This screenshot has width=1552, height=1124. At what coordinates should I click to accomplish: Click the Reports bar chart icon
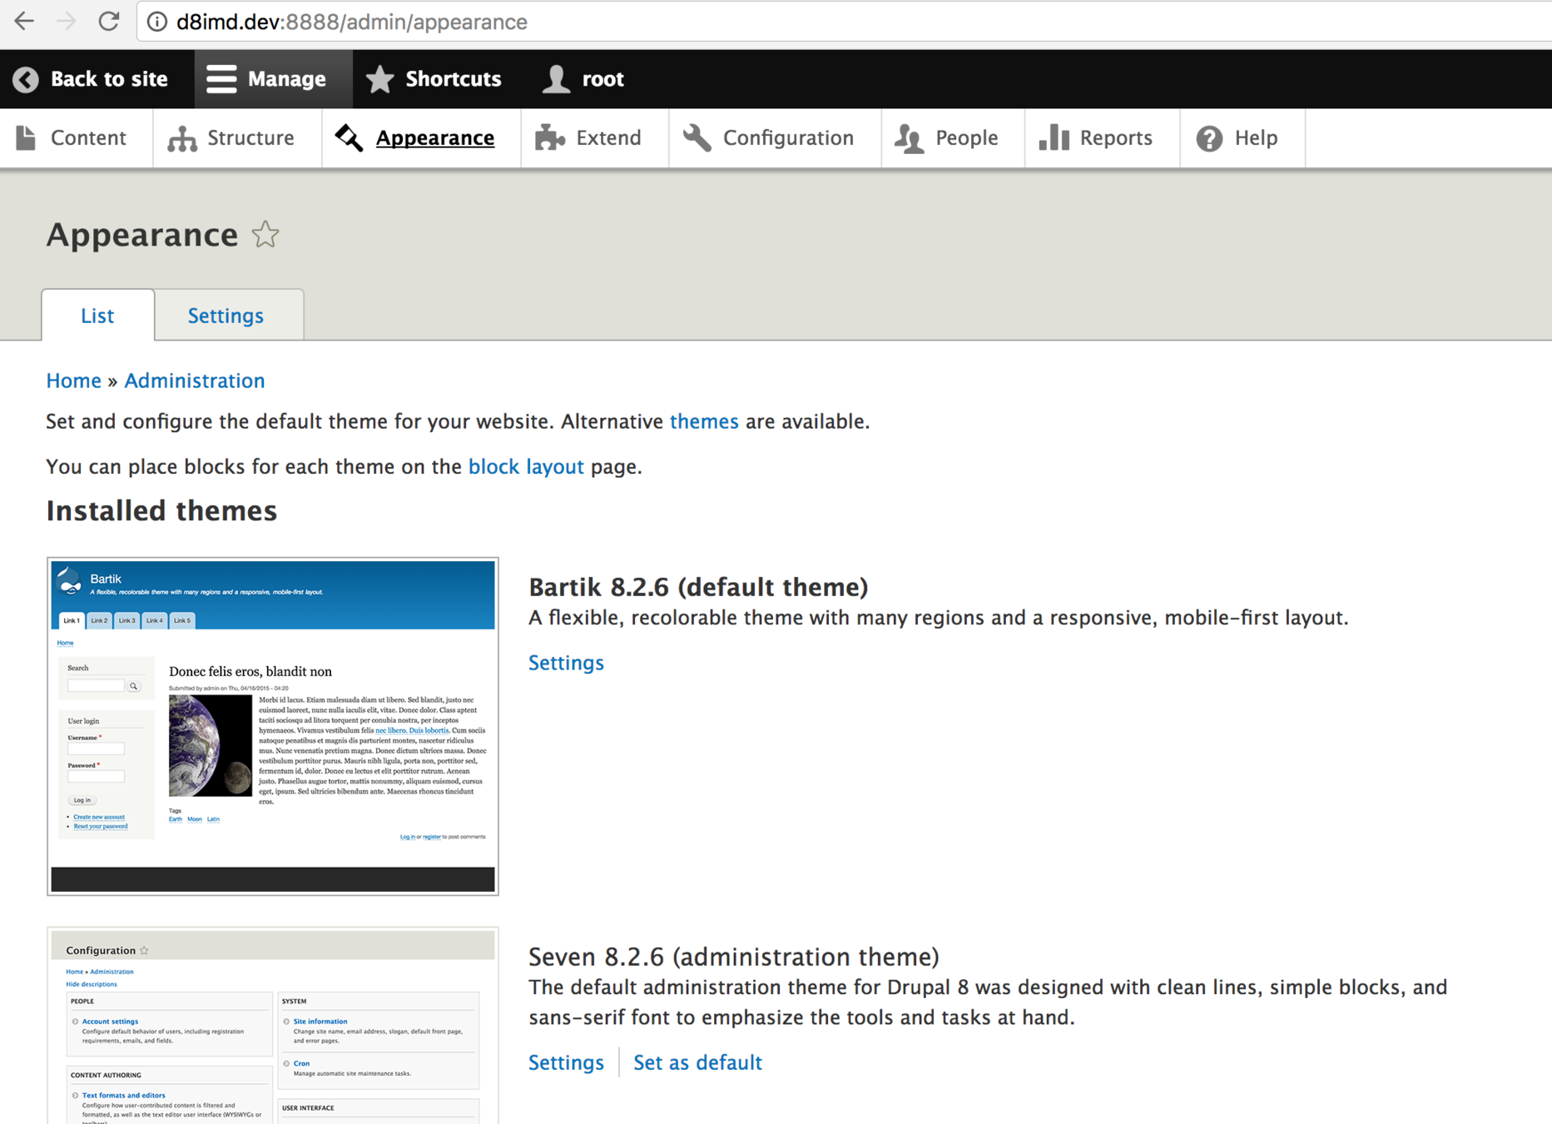(1054, 138)
